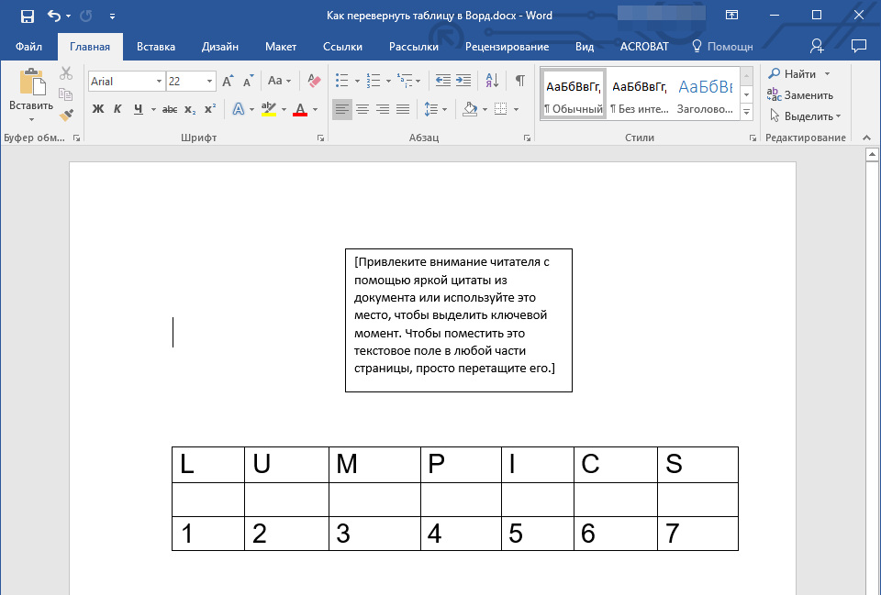
Task: Apply the red font color swatch
Action: click(299, 109)
